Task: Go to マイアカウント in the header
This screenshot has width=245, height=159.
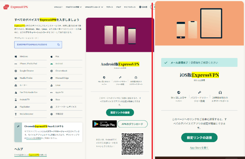Action: click(130, 7)
